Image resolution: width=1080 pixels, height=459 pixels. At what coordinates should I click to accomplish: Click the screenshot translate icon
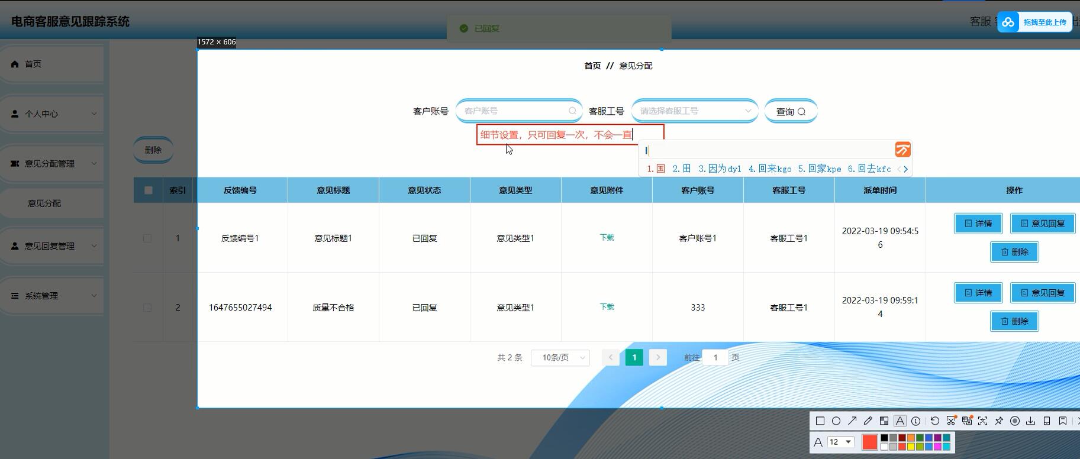(967, 421)
